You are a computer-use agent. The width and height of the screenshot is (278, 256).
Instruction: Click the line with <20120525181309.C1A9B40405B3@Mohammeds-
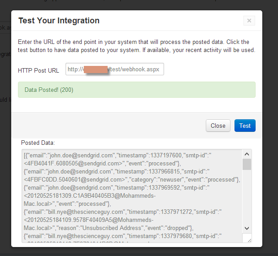(90, 196)
